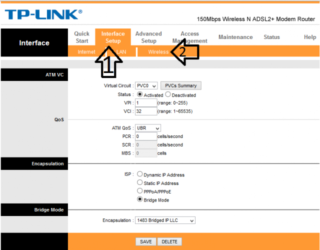320x250 pixels.
Task: Open the ATM QoS UBR dropdown
Action: pos(148,128)
